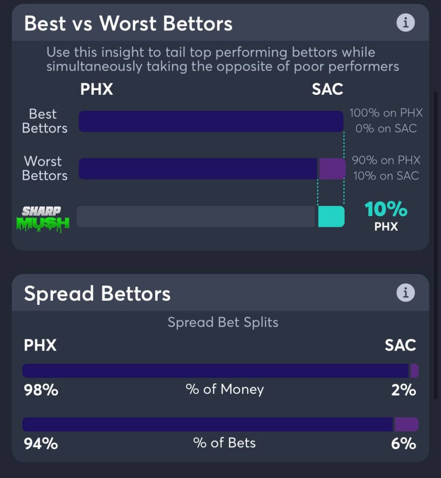
Task: Select the SAC column header in Best vs Worst
Action: tap(326, 89)
